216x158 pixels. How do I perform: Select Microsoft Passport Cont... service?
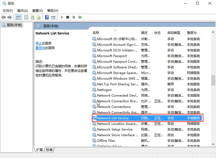point(147,61)
